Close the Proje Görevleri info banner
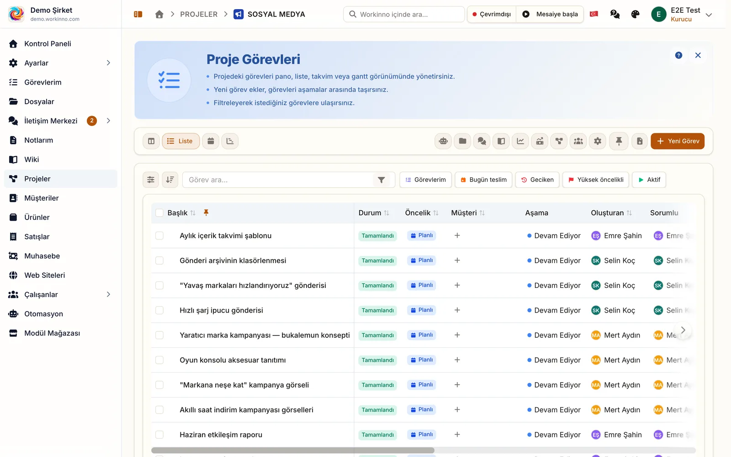Image resolution: width=731 pixels, height=457 pixels. click(x=698, y=55)
